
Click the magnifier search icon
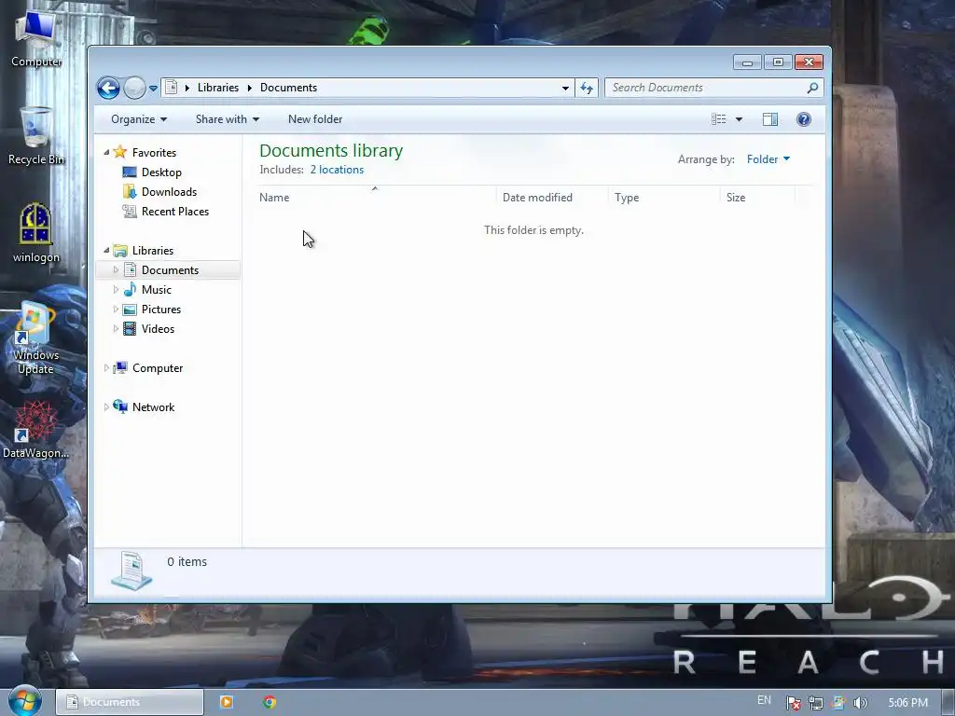pos(812,88)
